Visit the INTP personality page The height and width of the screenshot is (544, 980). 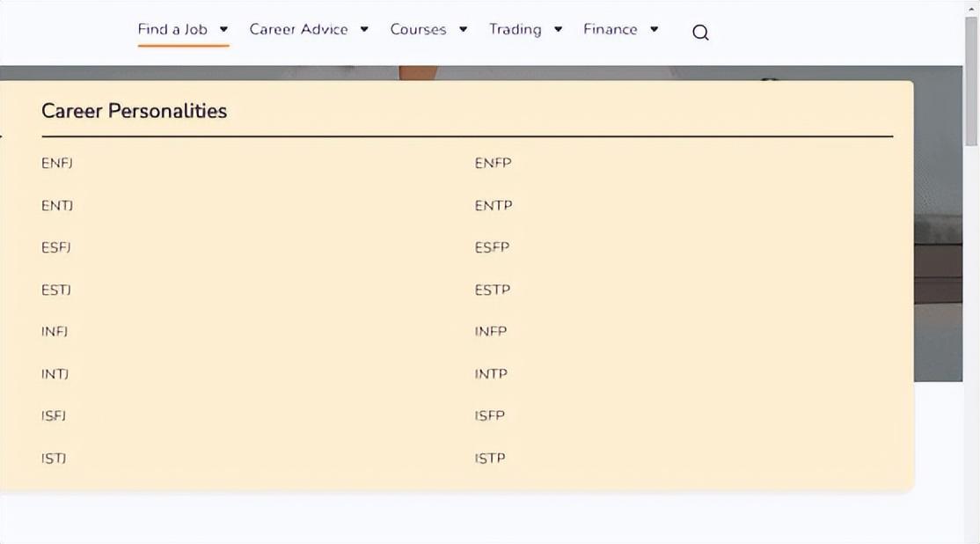(491, 374)
